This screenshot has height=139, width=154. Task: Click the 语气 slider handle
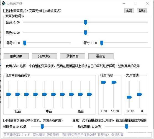102,43
